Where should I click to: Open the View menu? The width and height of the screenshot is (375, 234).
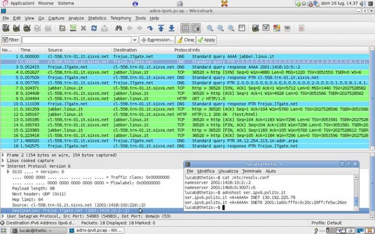(29, 18)
